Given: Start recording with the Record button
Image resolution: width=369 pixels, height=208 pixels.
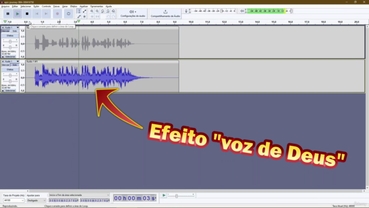Looking at the screenshot, I should coord(58,14).
